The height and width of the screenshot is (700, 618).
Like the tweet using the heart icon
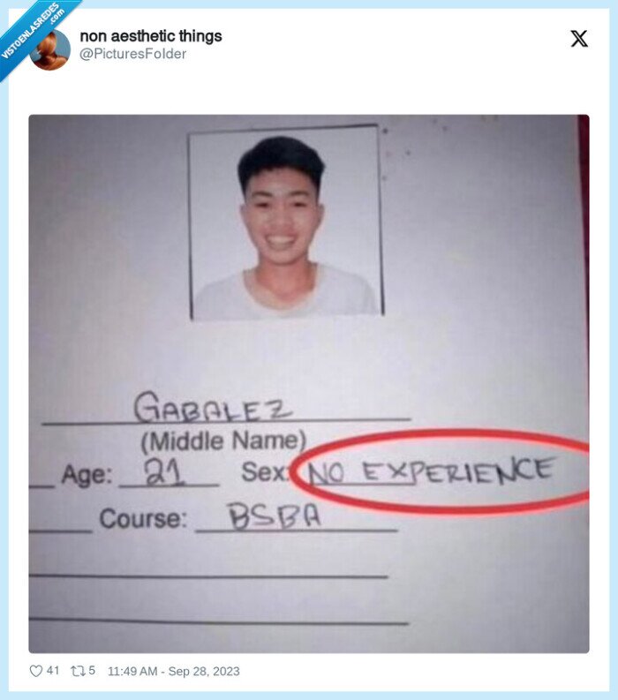pyautogui.click(x=35, y=671)
